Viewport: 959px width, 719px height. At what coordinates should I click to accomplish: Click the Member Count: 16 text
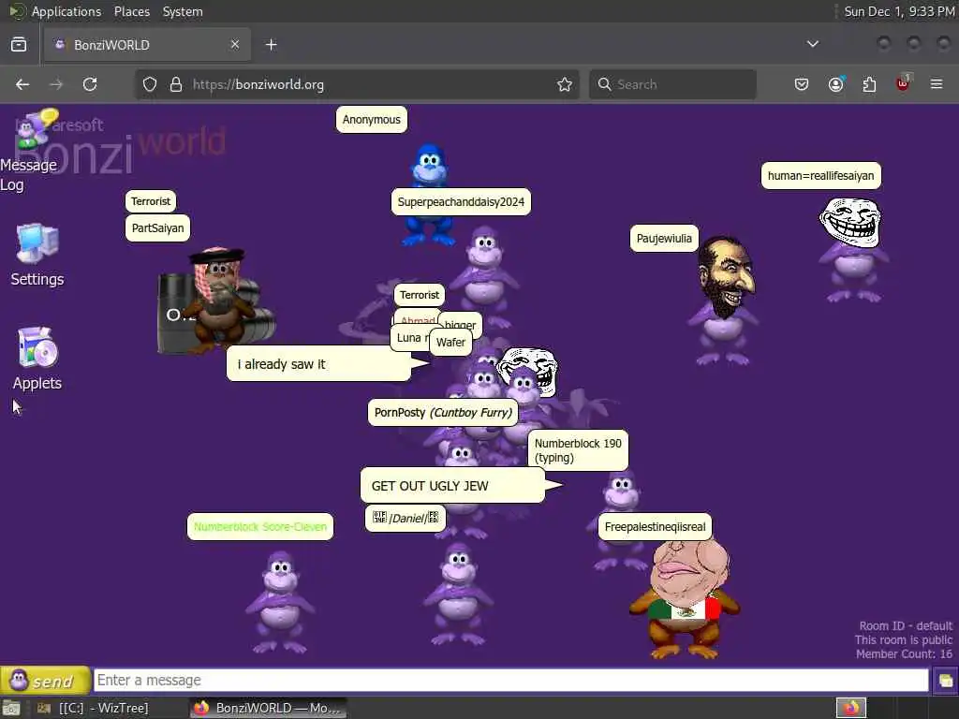pos(904,654)
